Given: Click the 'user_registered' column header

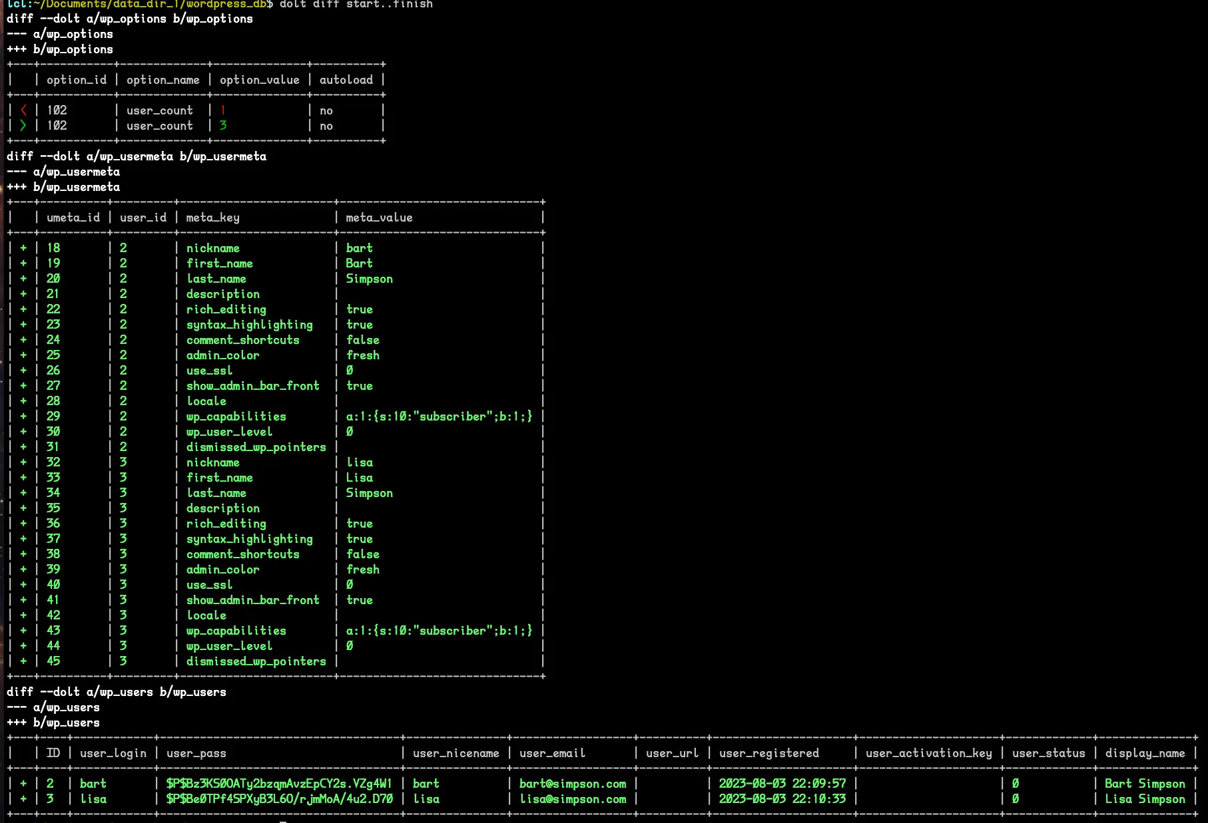Looking at the screenshot, I should (769, 753).
